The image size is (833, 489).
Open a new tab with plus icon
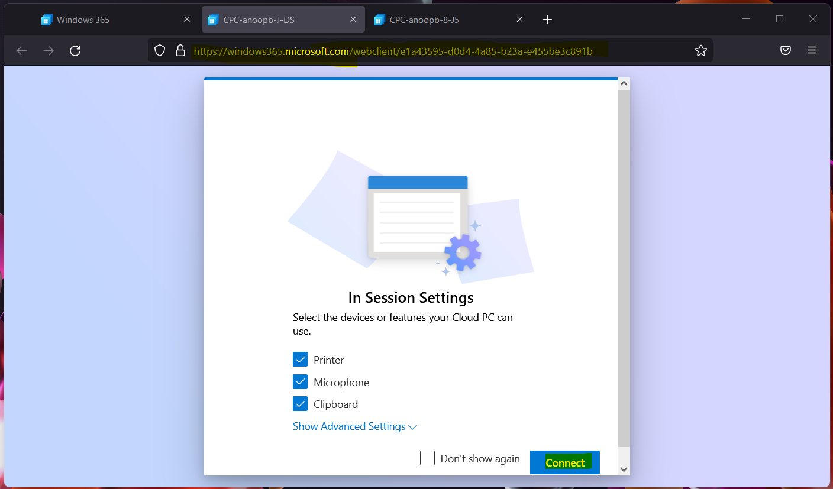[x=547, y=20]
